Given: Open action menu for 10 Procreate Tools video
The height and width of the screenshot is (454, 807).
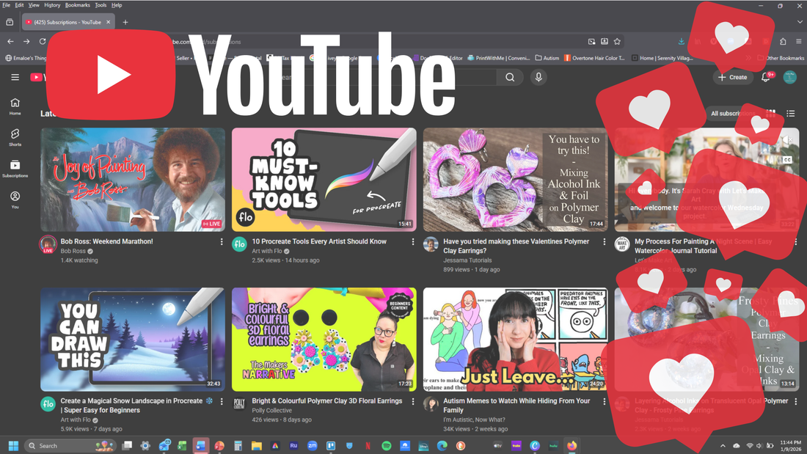Looking at the screenshot, I should [x=413, y=241].
